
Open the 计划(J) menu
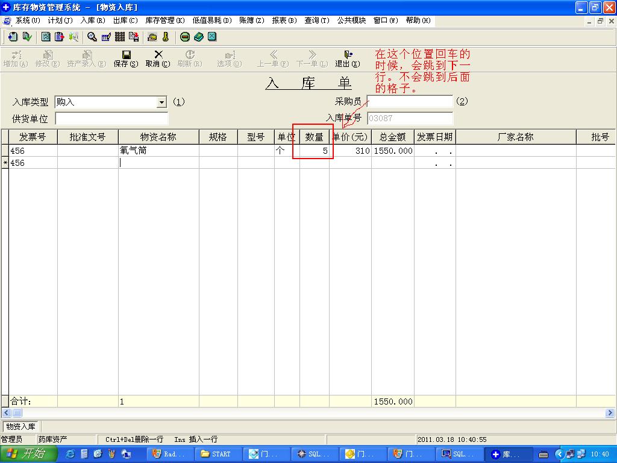60,20
